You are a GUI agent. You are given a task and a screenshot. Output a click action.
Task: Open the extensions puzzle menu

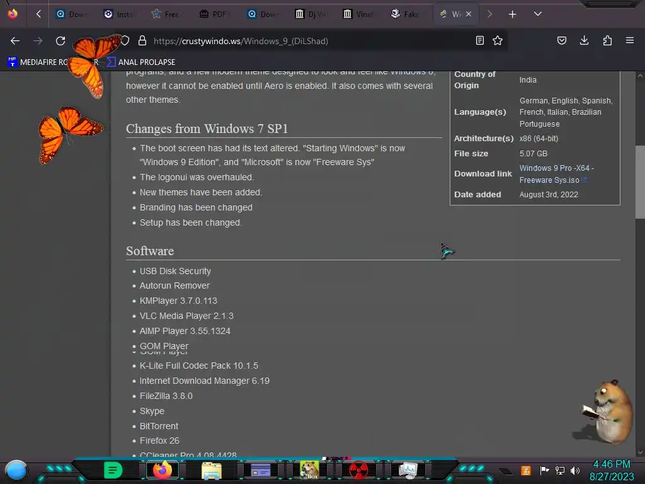(x=607, y=40)
